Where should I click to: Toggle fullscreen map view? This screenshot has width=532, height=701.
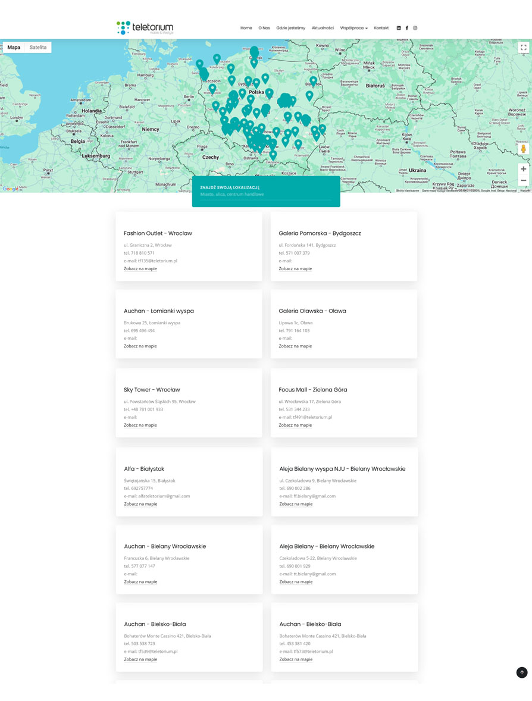[x=524, y=48]
